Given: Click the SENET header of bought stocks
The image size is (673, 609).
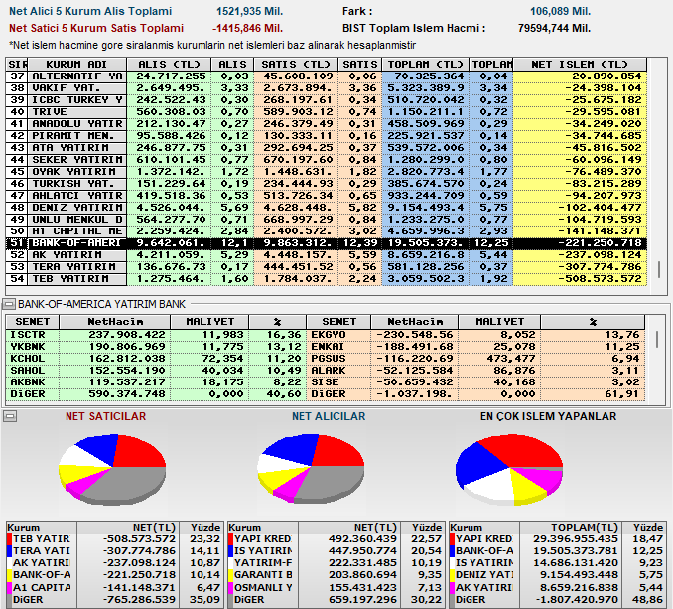Looking at the screenshot, I should point(33,322).
